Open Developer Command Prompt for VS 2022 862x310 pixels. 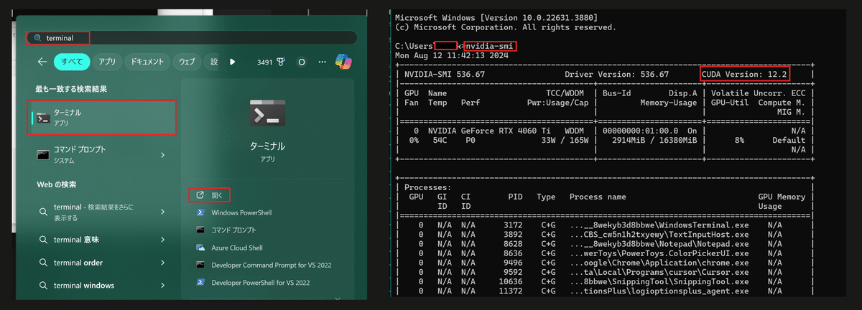coord(272,265)
